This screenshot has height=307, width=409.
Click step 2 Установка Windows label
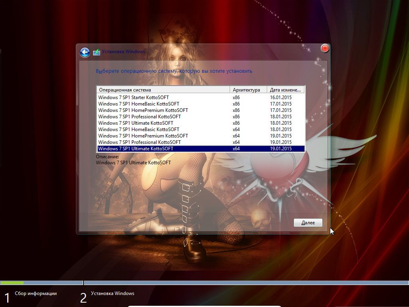click(x=112, y=293)
